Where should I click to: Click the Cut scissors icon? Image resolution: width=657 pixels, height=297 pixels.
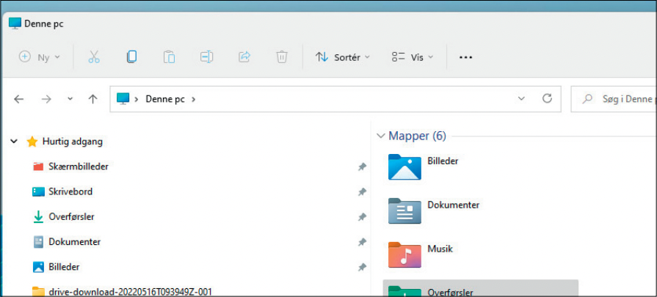pyautogui.click(x=94, y=57)
